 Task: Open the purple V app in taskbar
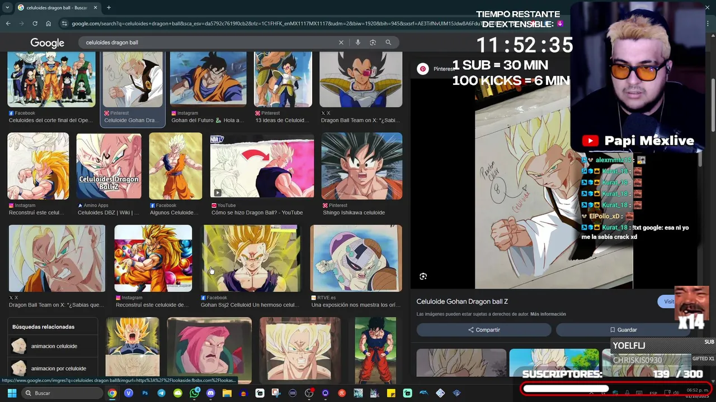point(129,393)
